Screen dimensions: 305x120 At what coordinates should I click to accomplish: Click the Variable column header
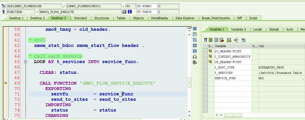(x=233, y=46)
